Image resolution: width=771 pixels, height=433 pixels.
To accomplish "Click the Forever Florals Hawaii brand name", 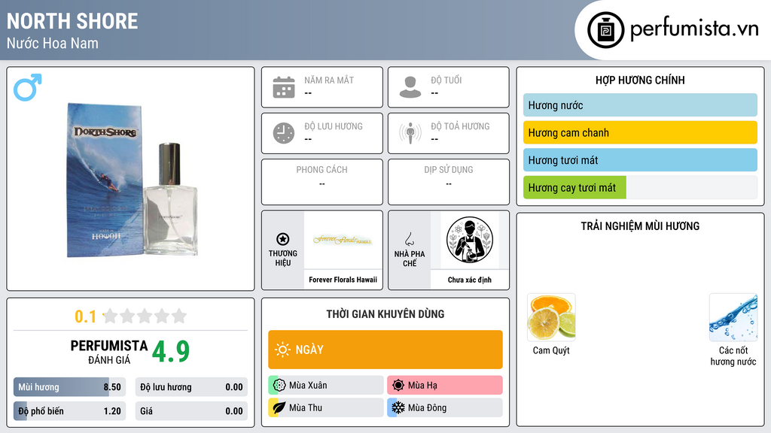I will pyautogui.click(x=343, y=280).
